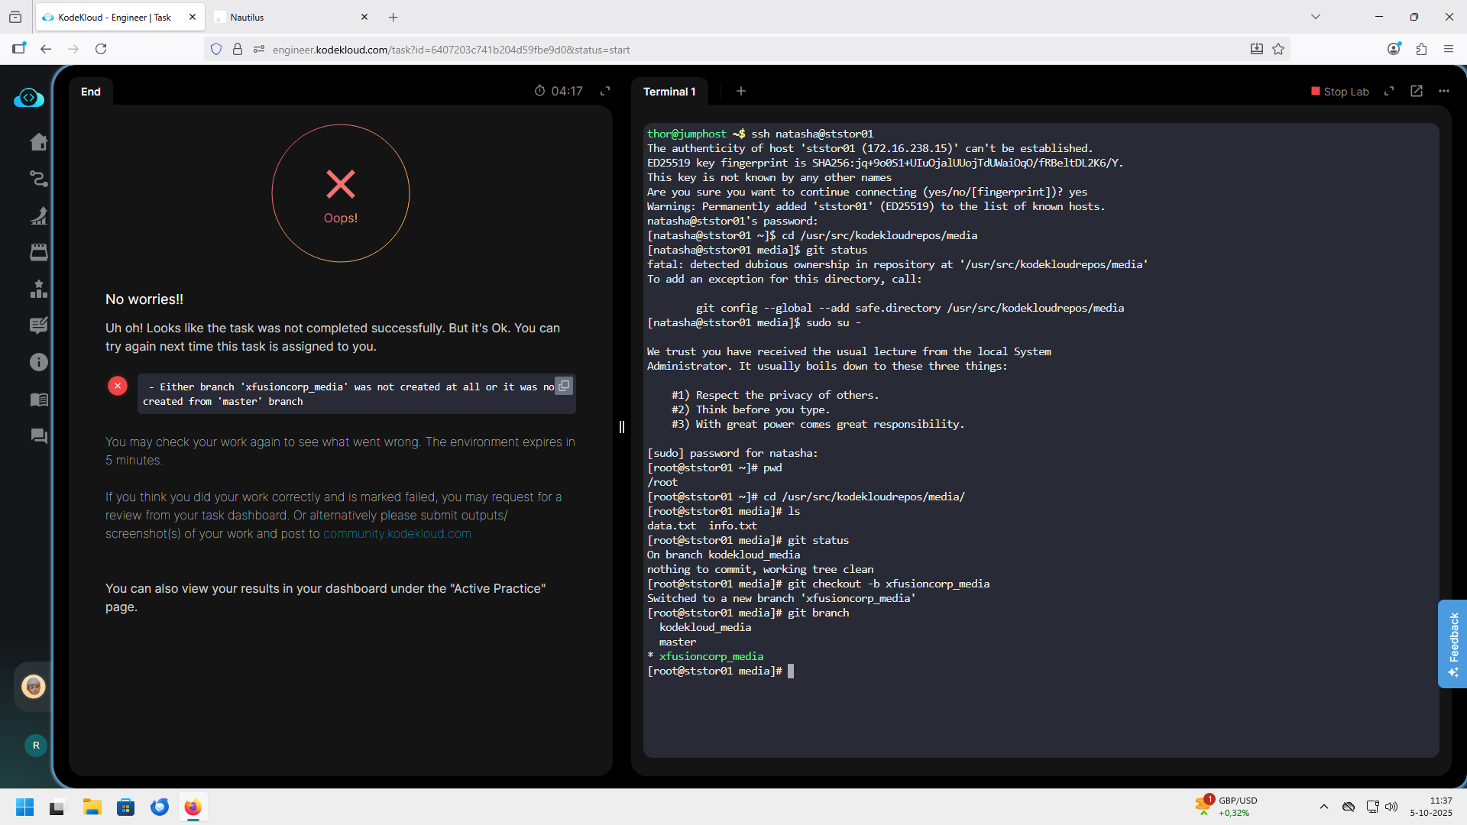
Task: Expand the terminal panel to fullscreen
Action: (x=1389, y=91)
